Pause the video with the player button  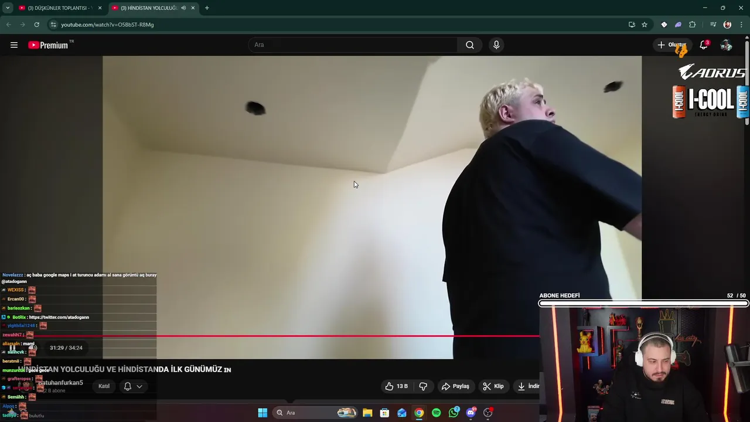click(x=12, y=348)
